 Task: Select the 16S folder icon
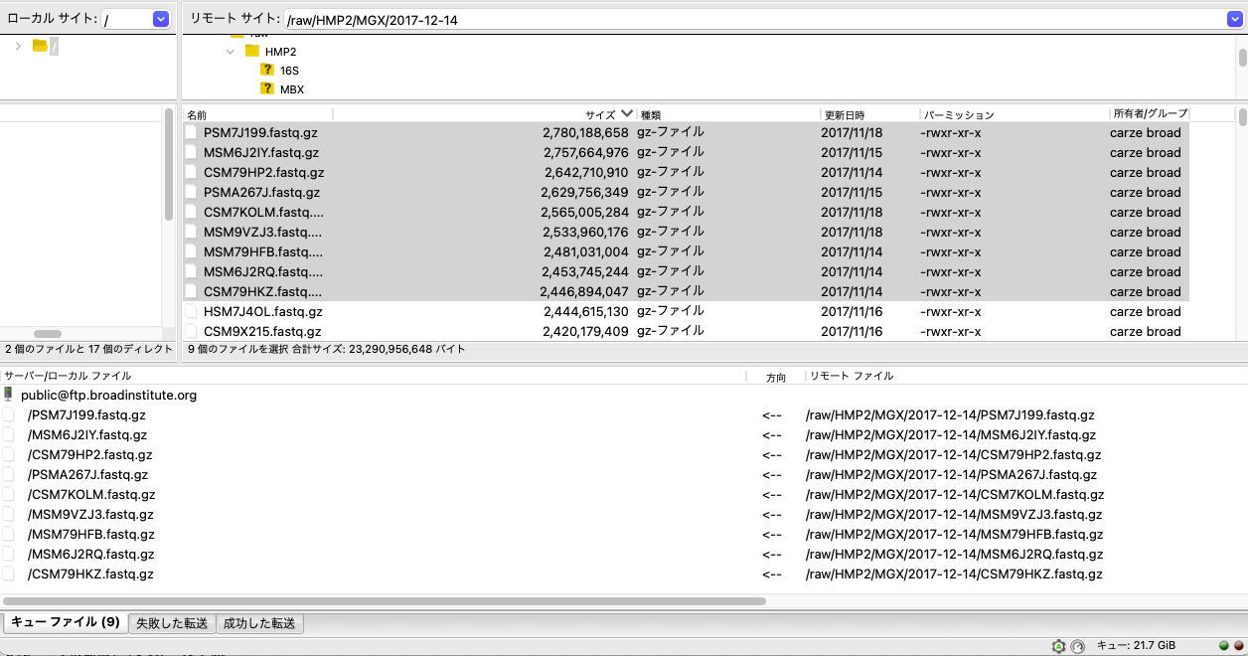click(266, 71)
